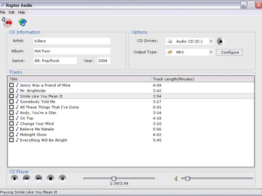Open the Help menu

[22, 12]
